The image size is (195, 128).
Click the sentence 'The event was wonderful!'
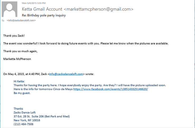pos(20,43)
